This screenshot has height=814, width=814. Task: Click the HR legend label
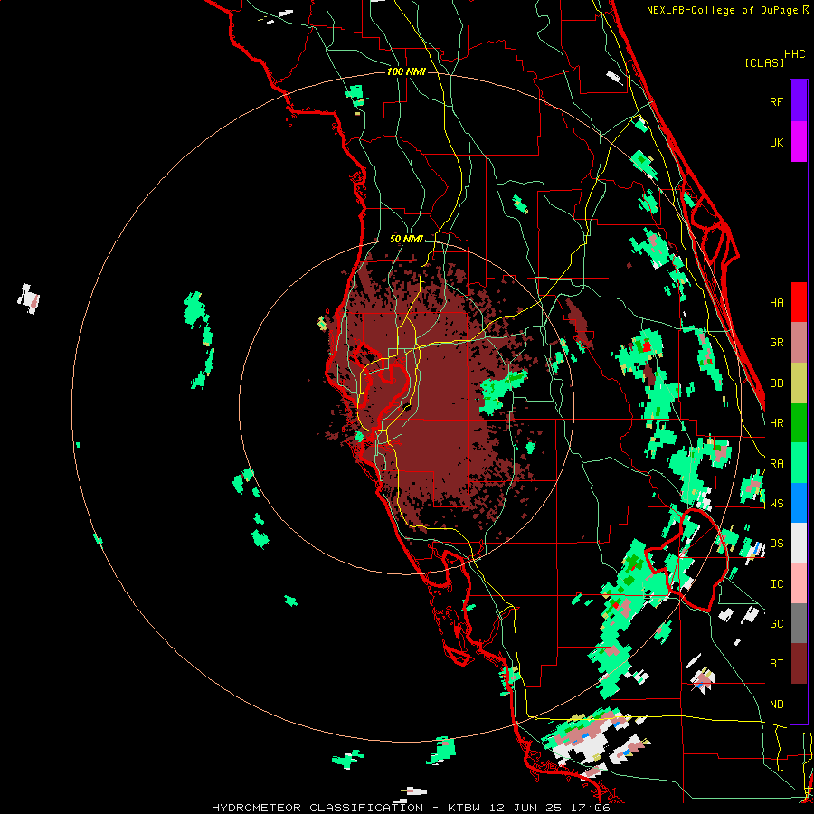(x=776, y=422)
